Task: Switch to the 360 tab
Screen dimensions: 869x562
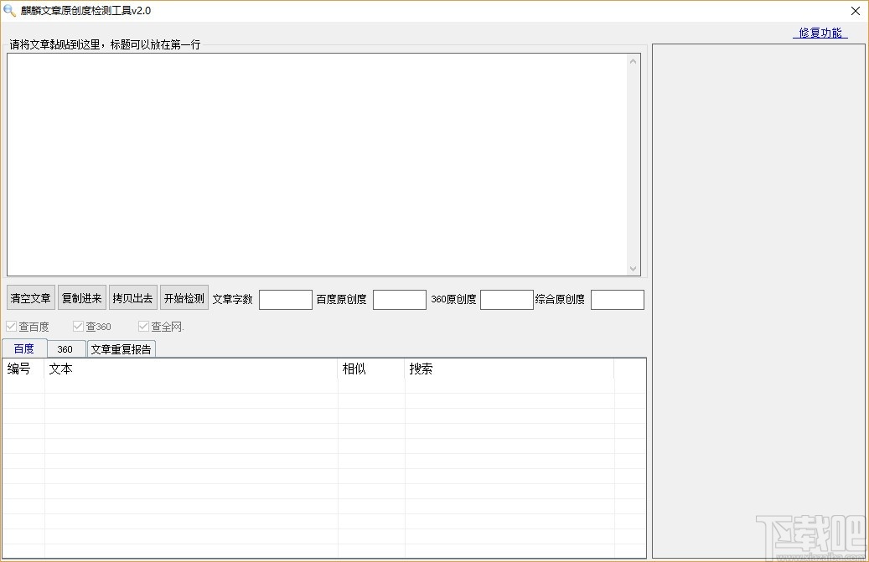Action: click(65, 349)
